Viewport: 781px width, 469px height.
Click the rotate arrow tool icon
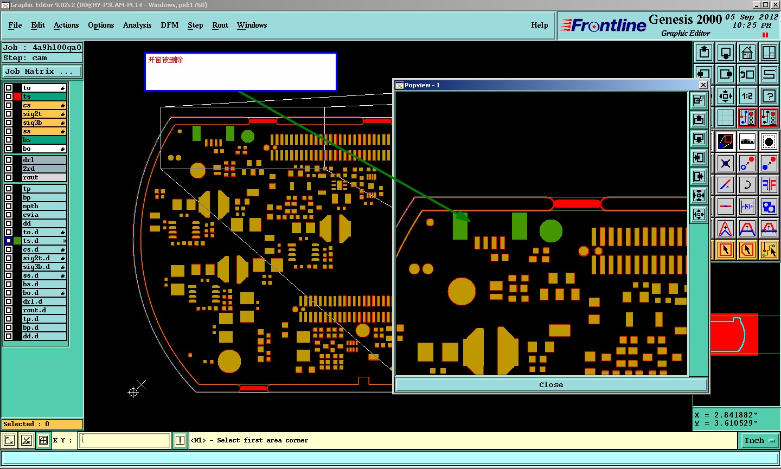(747, 185)
